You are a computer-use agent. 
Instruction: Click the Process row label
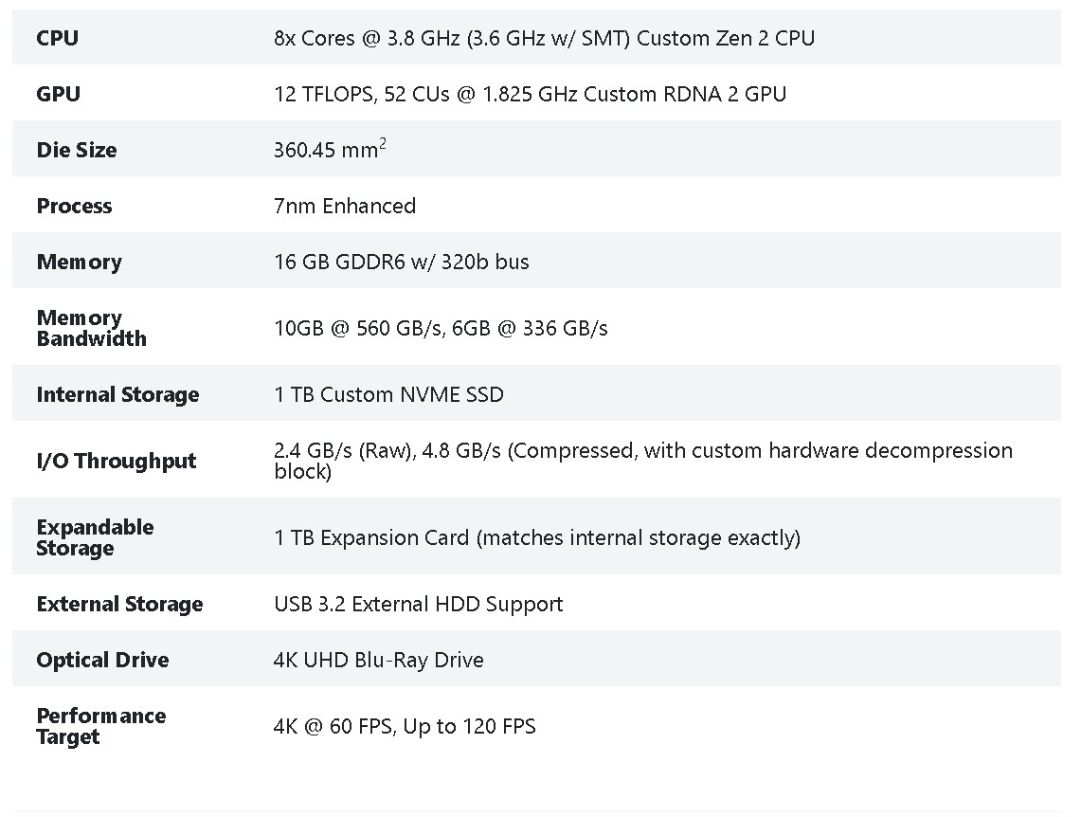coord(74,206)
